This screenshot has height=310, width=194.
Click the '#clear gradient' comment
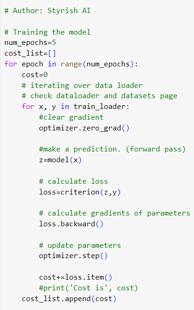coord(71,117)
